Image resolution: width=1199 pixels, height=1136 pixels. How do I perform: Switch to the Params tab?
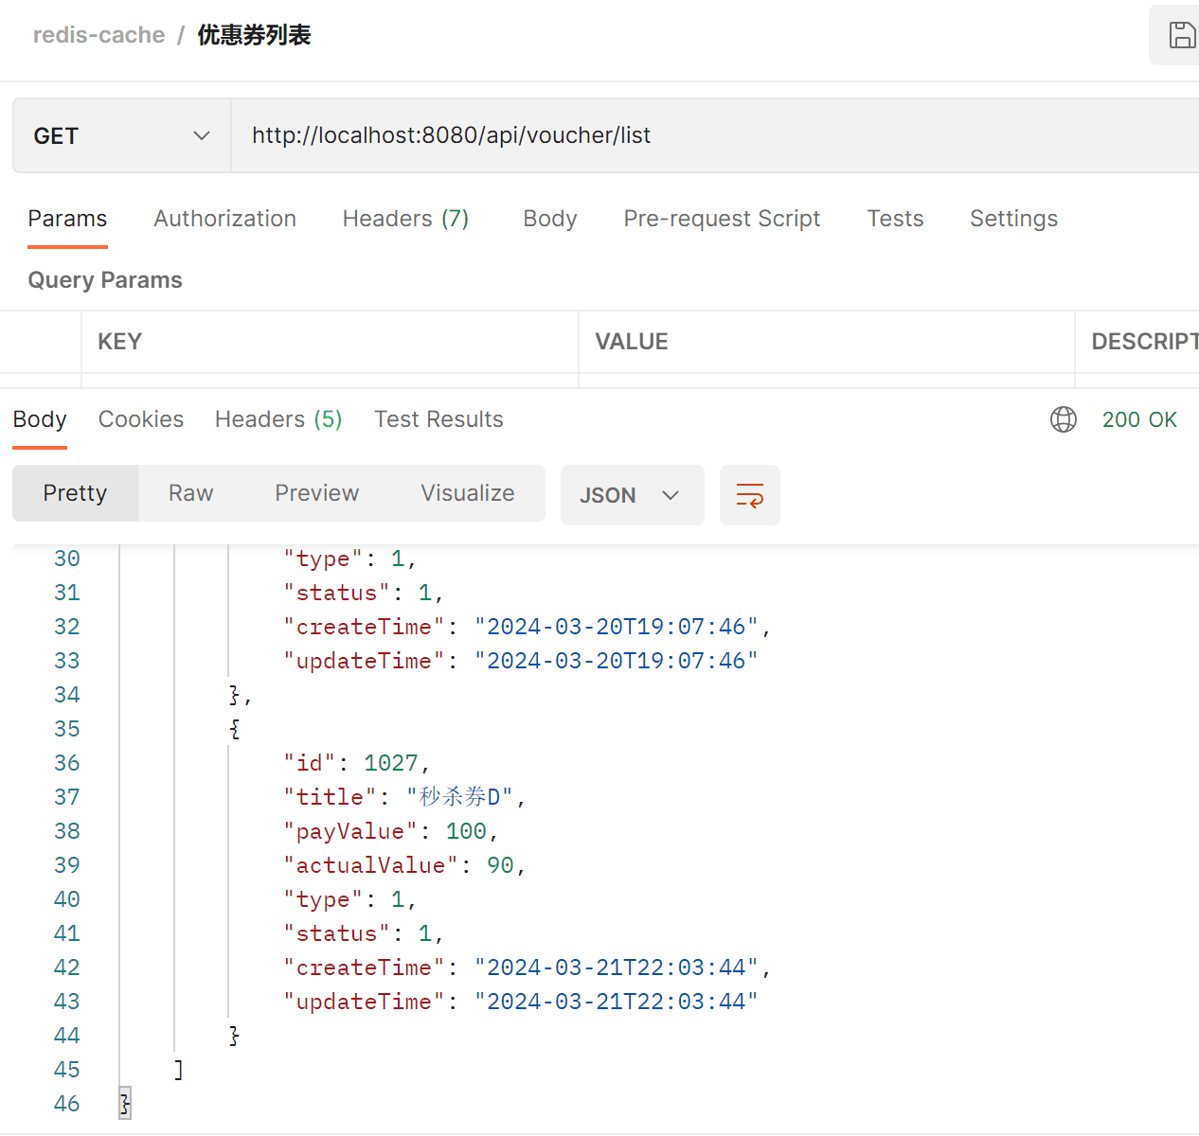tap(67, 219)
